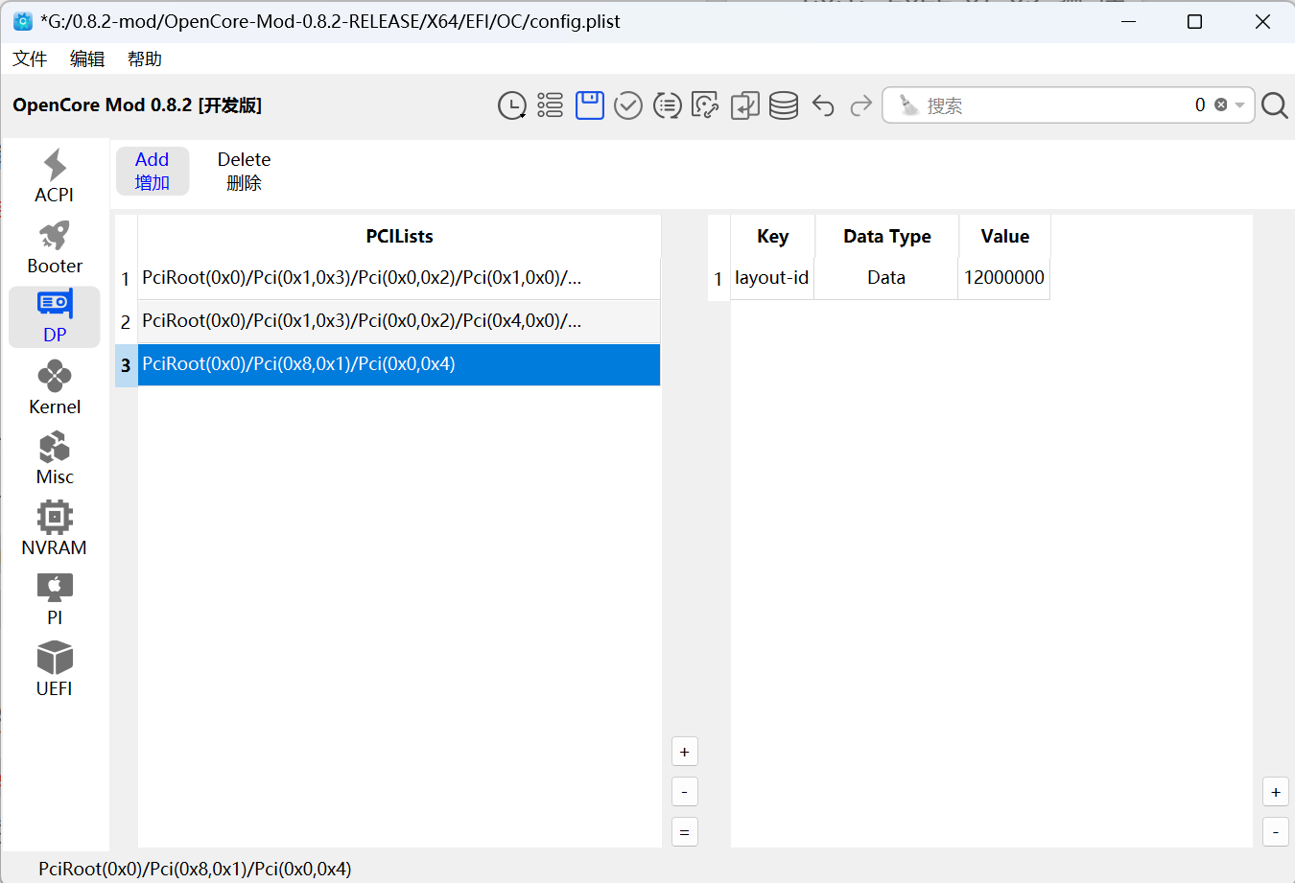Select PCI row ending Pci(0x4,0x0)/...
Image resolution: width=1295 pixels, height=883 pixels.
pos(399,321)
